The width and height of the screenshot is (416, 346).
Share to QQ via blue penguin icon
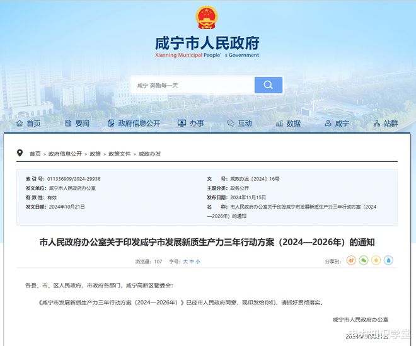(388, 260)
